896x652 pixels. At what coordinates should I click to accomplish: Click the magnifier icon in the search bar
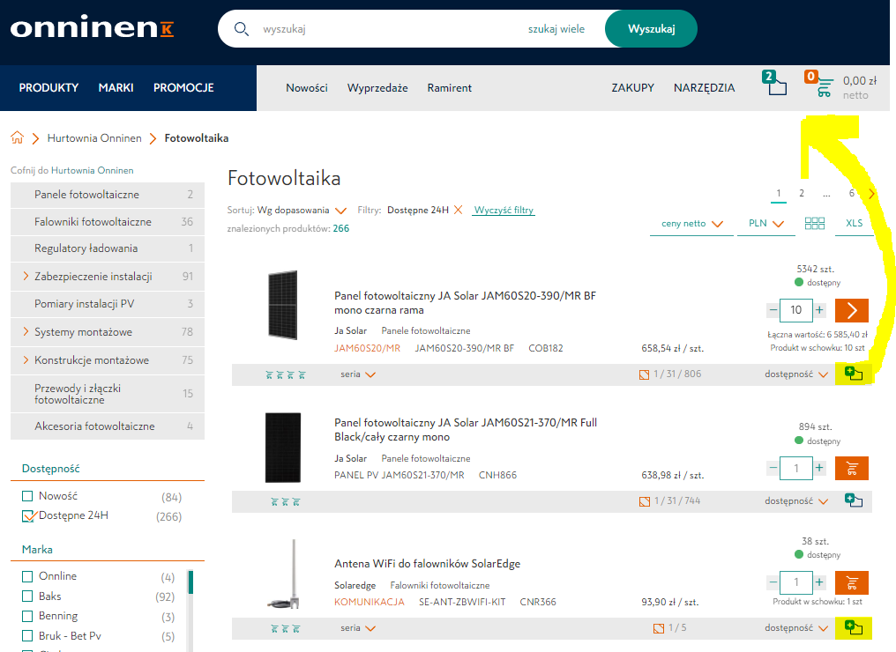(x=242, y=28)
